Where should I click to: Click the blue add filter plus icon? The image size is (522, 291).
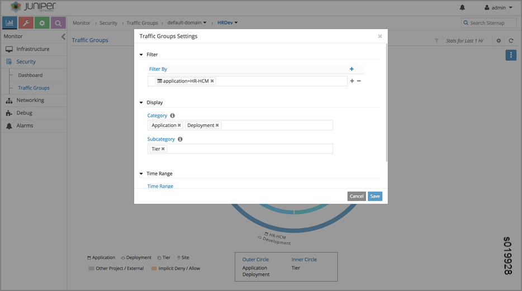tap(352, 69)
